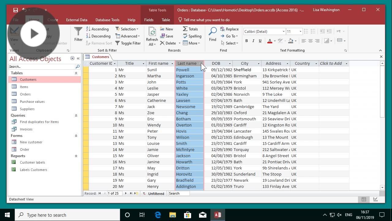Run the Spelling checker
392x221 pixels.
(x=192, y=36)
